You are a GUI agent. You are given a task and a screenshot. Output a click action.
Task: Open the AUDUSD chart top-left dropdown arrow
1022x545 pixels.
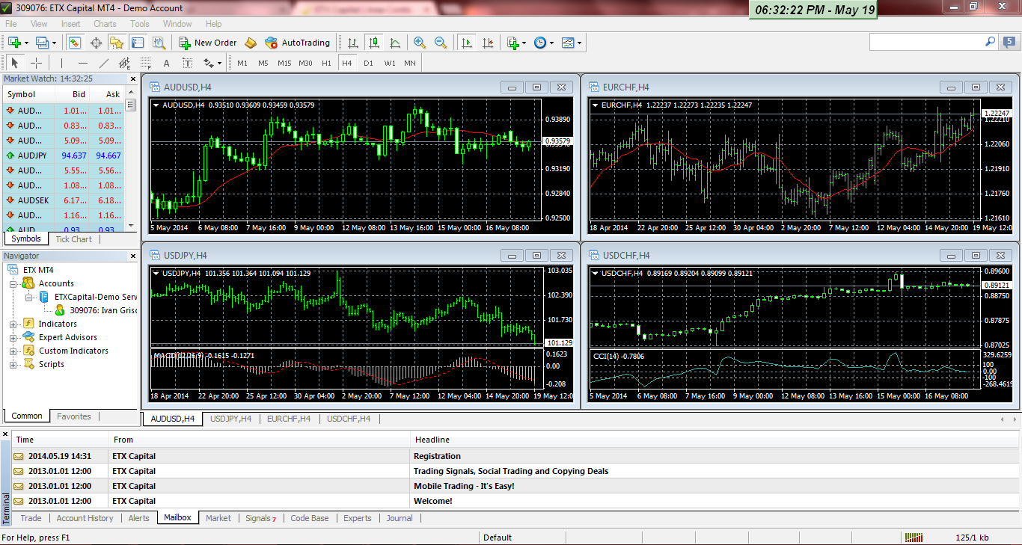pyautogui.click(x=156, y=105)
